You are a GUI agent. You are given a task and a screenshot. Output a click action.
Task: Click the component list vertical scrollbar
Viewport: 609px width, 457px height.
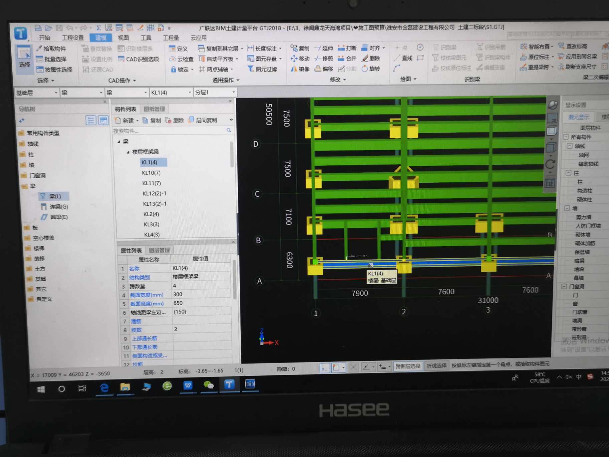[x=232, y=154]
